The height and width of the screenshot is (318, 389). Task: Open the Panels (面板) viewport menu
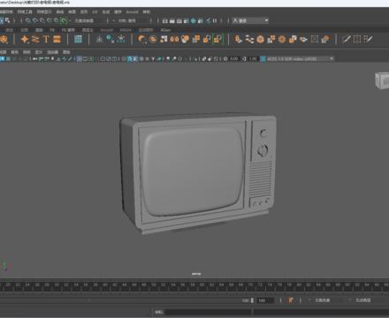[66, 52]
